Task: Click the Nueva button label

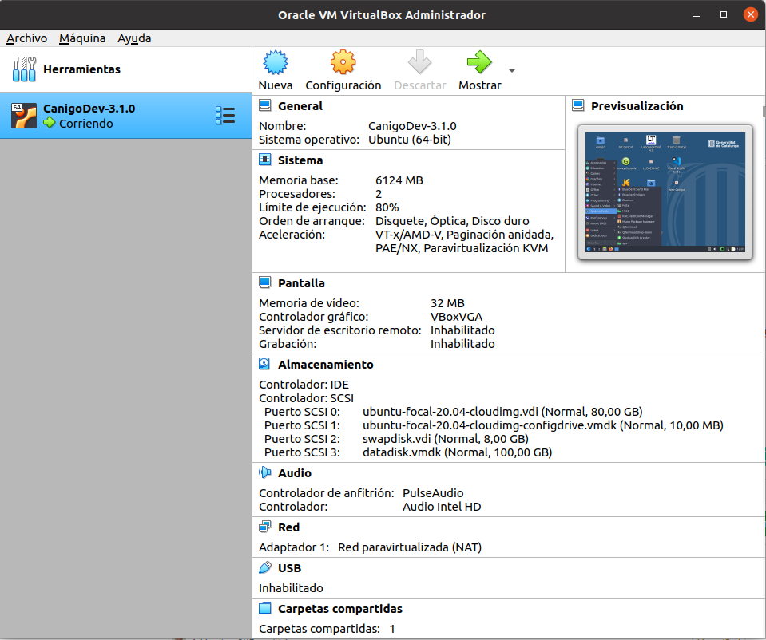Action: click(x=276, y=85)
